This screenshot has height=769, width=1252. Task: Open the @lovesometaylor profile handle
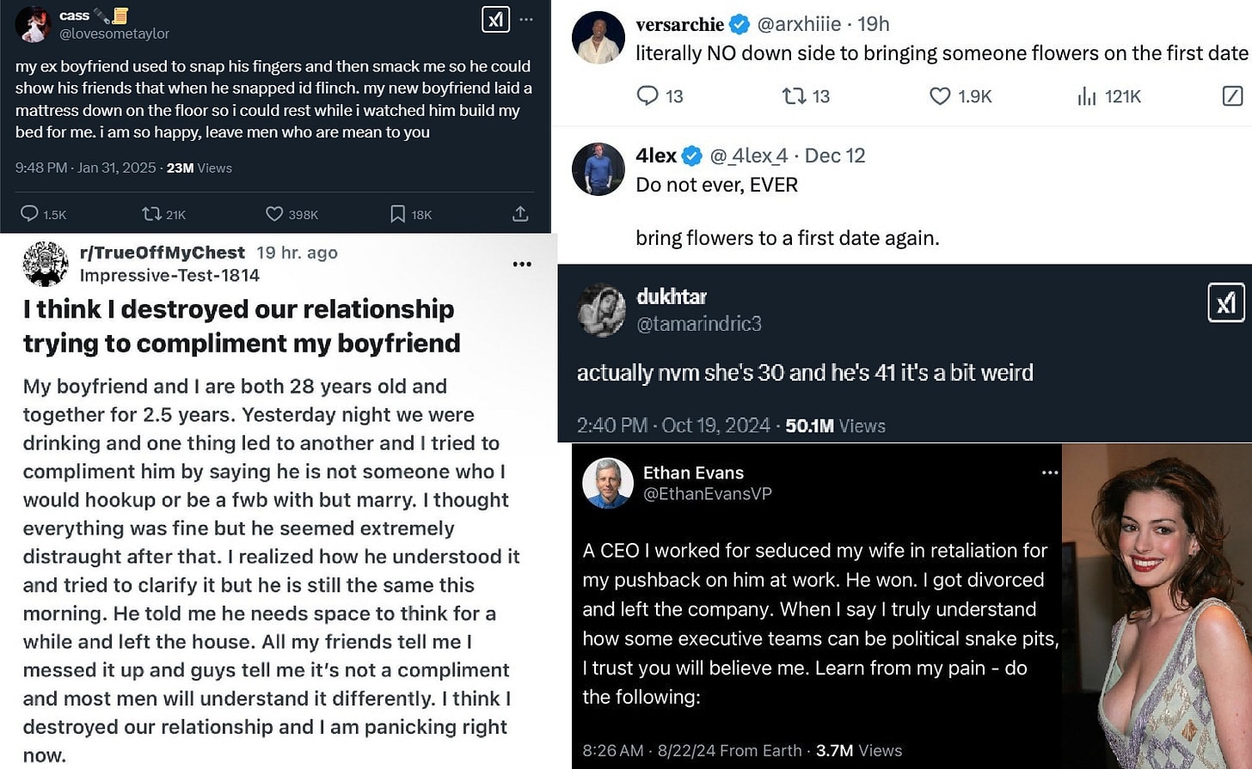tap(114, 34)
